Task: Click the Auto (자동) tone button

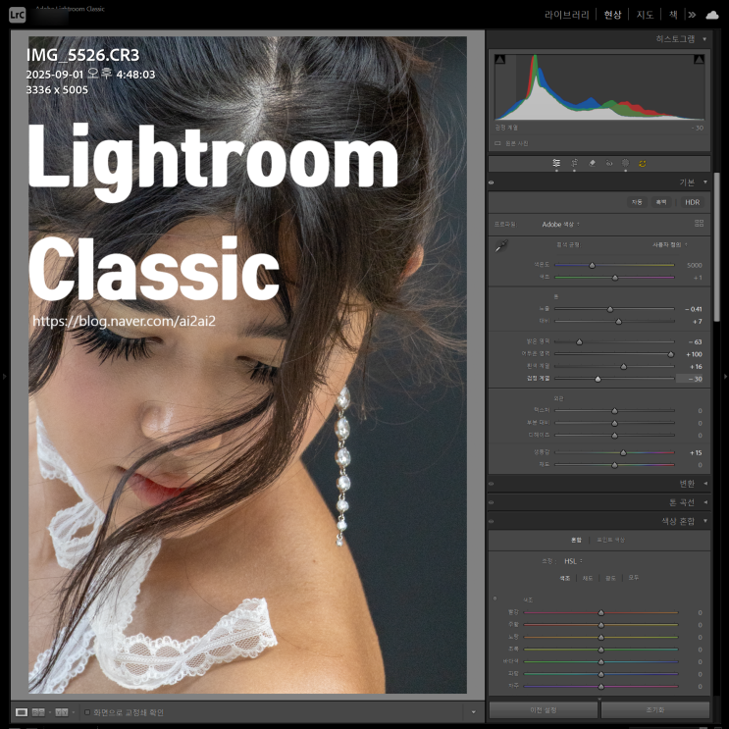Action: [x=637, y=202]
